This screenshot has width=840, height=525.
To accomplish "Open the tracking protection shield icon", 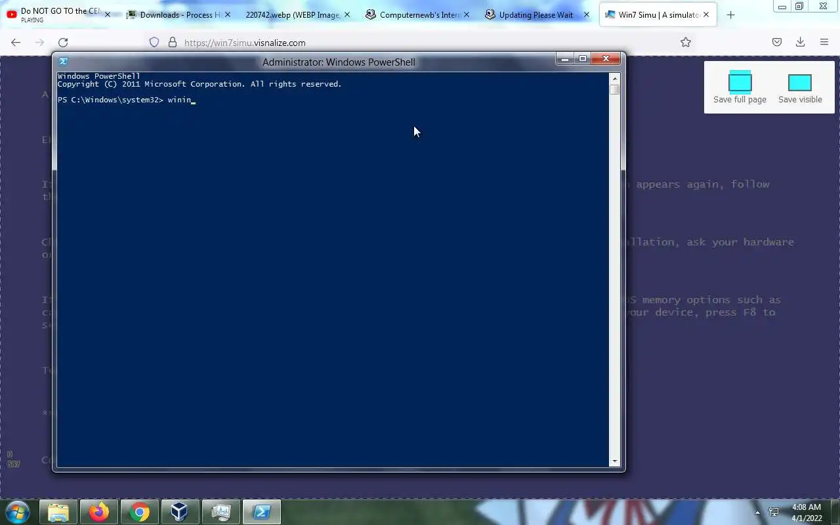I will (154, 42).
